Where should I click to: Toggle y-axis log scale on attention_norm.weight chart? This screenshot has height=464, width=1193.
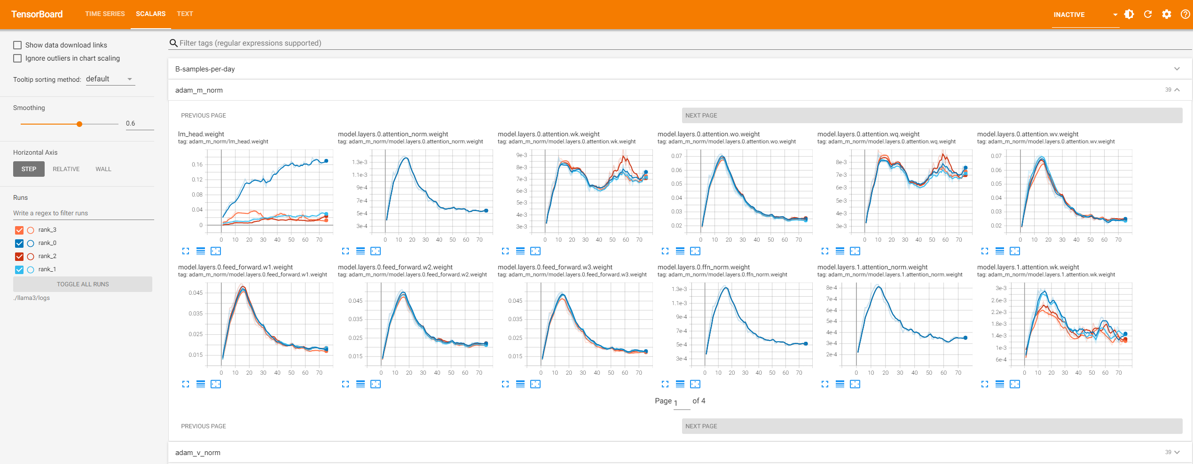click(x=361, y=251)
